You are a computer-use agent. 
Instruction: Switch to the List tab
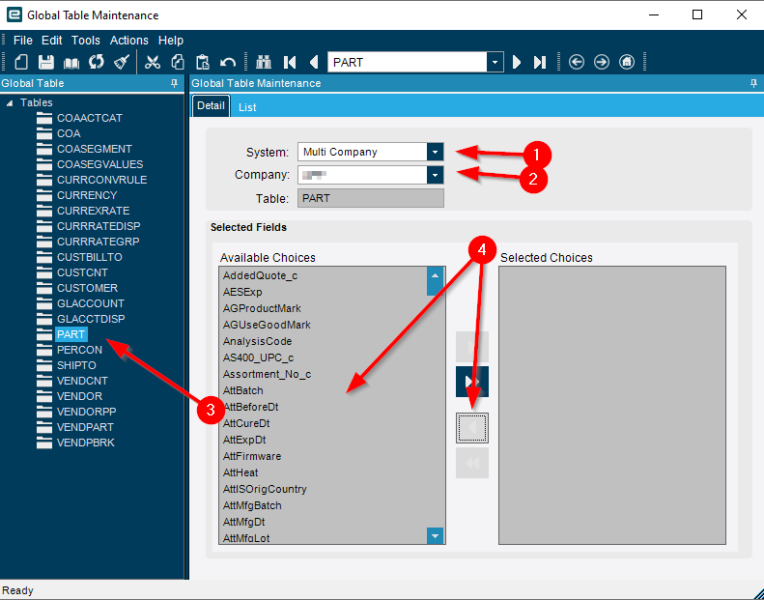click(x=247, y=107)
